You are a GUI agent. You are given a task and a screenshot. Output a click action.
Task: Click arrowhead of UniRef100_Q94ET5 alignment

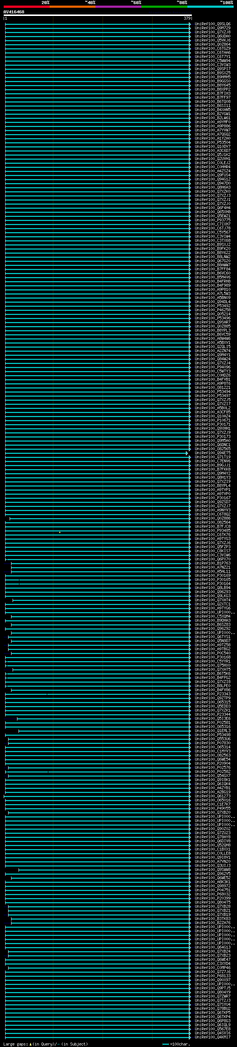187,453
